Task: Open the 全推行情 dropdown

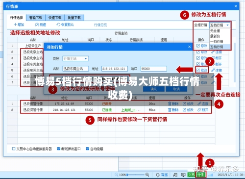Action: pos(220,25)
